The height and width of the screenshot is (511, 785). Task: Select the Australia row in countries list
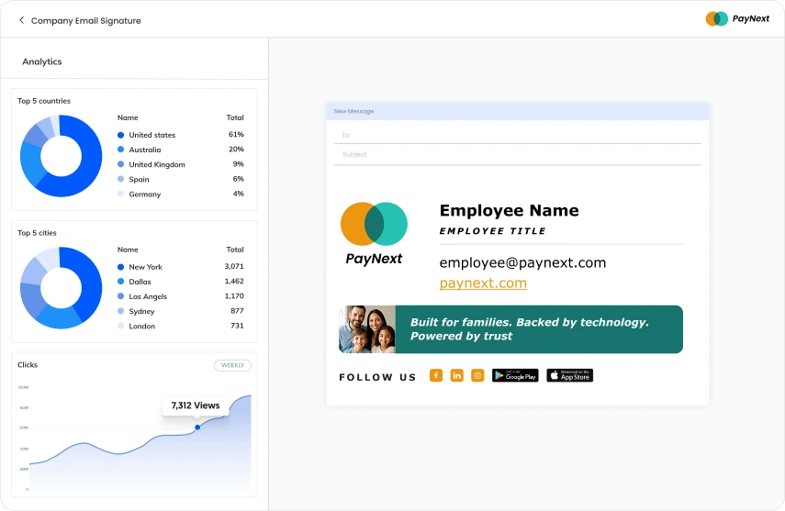pyautogui.click(x=180, y=150)
